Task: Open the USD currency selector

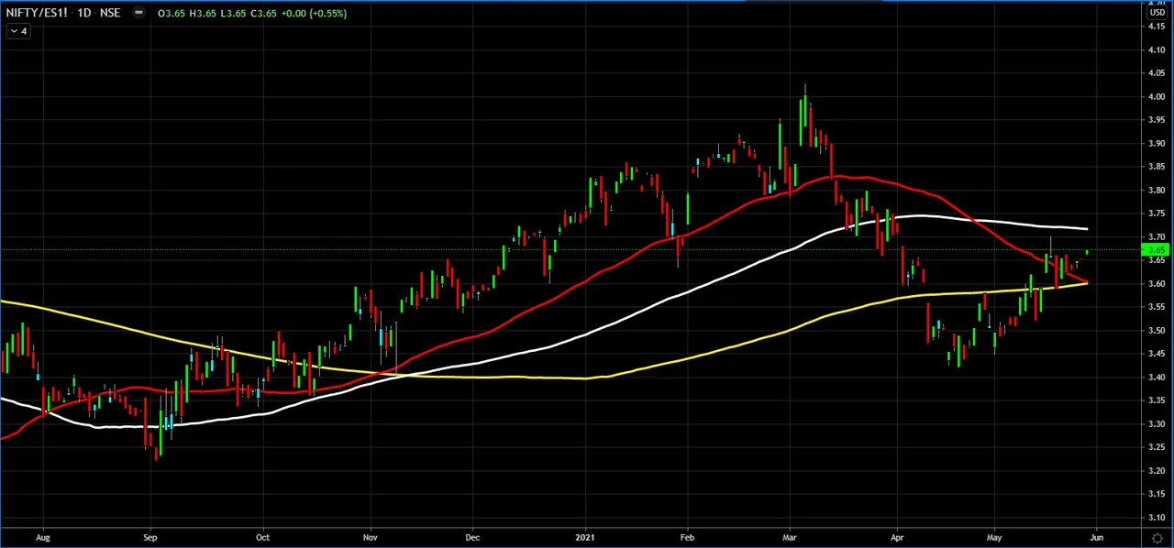Action: tap(1157, 13)
